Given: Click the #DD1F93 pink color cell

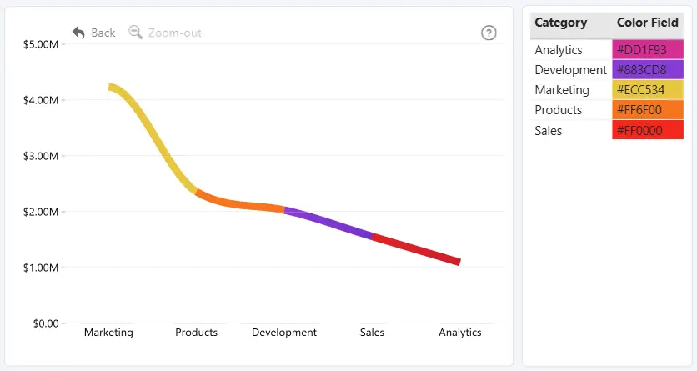Looking at the screenshot, I should click(x=648, y=49).
